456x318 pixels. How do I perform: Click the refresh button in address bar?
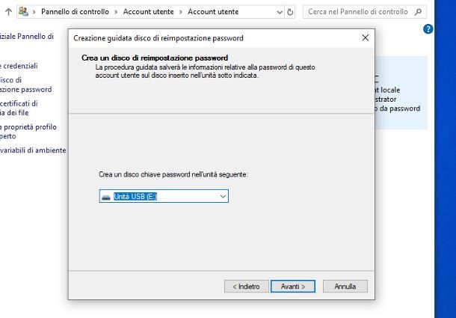(291, 12)
